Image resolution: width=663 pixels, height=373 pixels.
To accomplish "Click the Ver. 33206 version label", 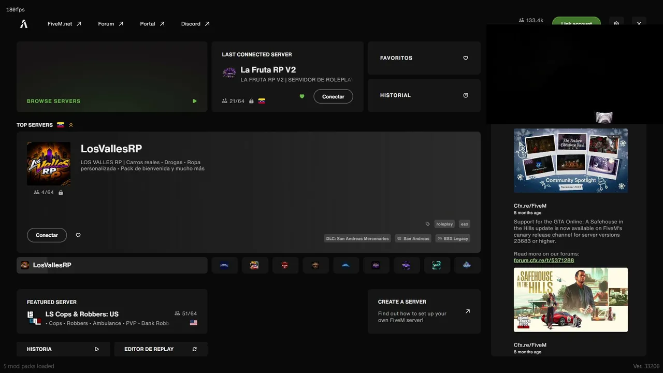I will point(646,366).
